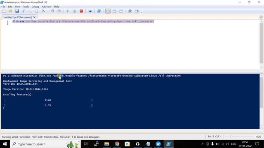Click the Run Selection icon

pyautogui.click(x=74, y=11)
